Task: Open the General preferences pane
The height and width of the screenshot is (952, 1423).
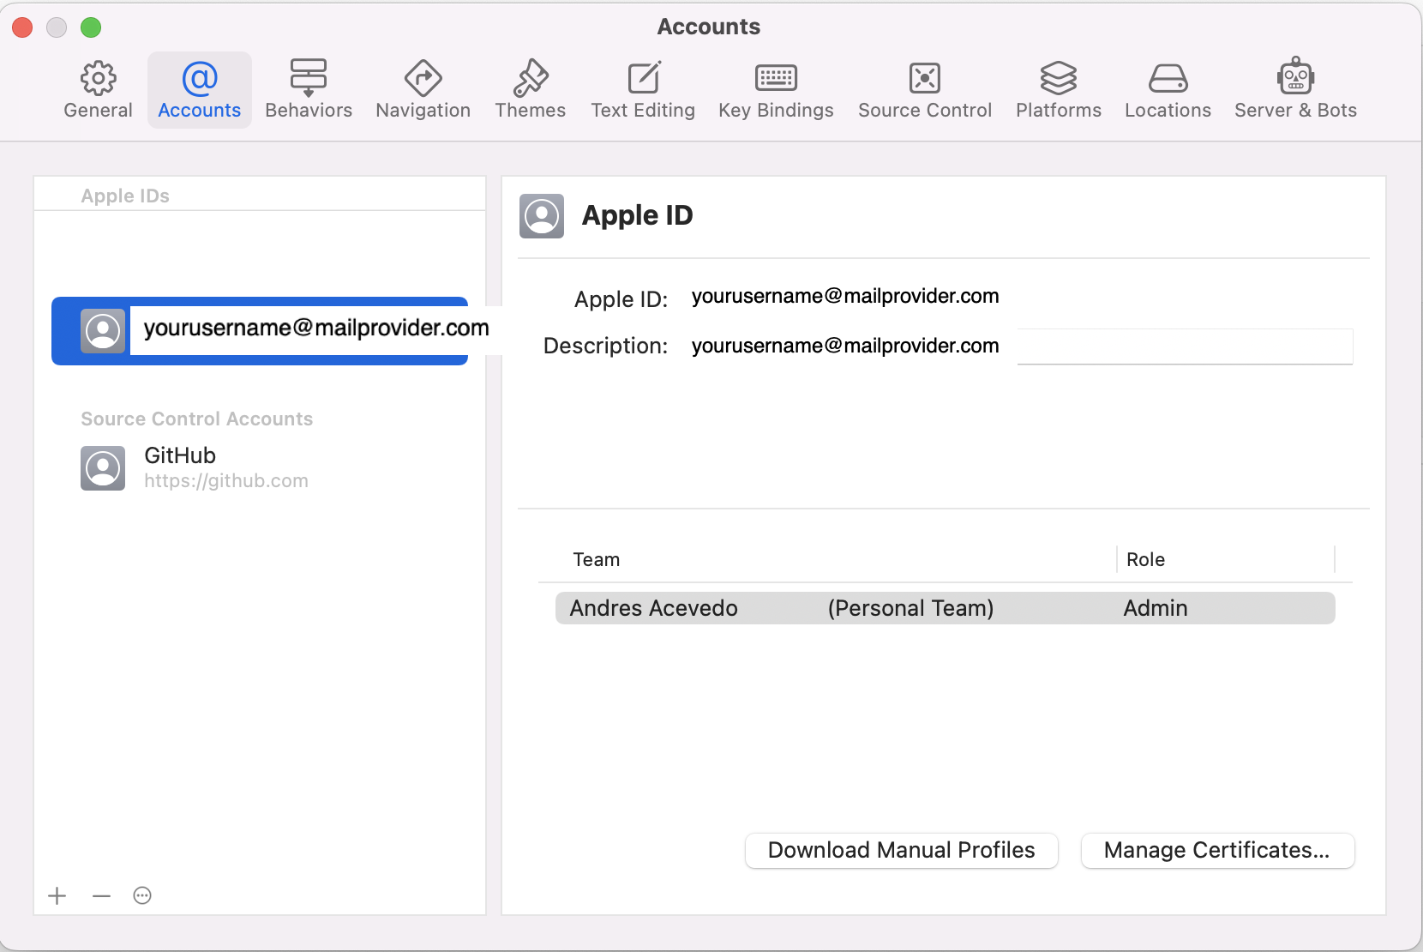Action: [98, 90]
